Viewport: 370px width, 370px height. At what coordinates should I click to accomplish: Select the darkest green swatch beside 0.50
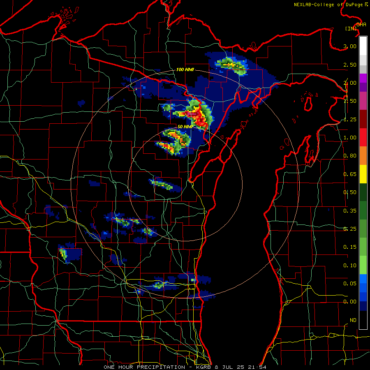click(x=363, y=192)
